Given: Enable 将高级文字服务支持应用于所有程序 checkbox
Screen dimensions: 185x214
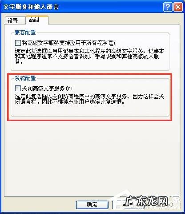Looking at the screenshot, I should 18,43.
